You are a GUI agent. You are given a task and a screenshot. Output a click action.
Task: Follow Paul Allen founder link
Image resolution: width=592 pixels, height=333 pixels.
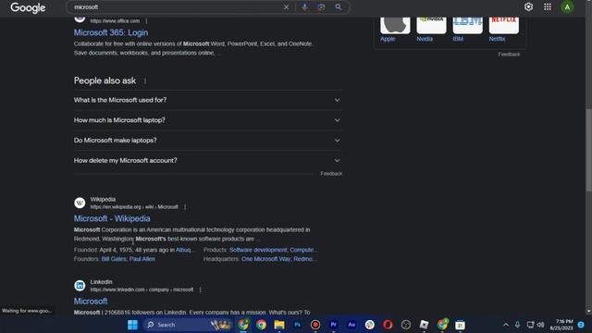142,259
